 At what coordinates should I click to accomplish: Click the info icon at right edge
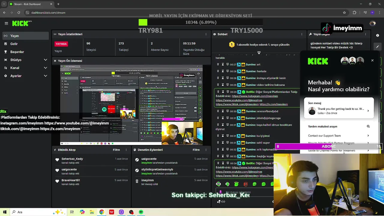[377, 35]
